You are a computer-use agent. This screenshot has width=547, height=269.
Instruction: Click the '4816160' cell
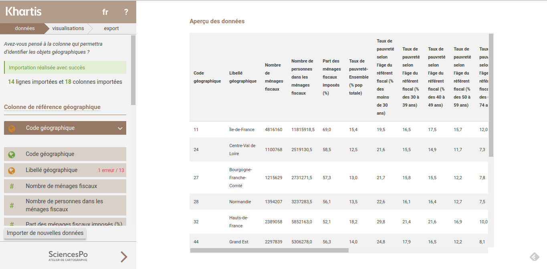coord(274,129)
